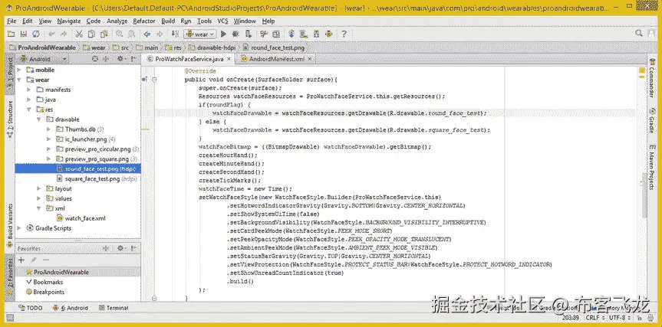The height and width of the screenshot is (327, 662).
Task: Expand the layout folder
Action: [x=39, y=189]
